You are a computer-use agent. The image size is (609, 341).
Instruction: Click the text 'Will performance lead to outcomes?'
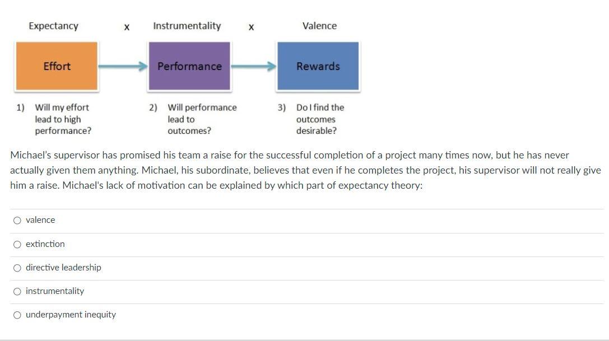pos(202,119)
